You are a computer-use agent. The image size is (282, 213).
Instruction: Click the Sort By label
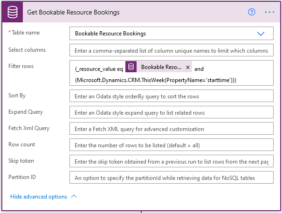pyautogui.click(x=17, y=96)
